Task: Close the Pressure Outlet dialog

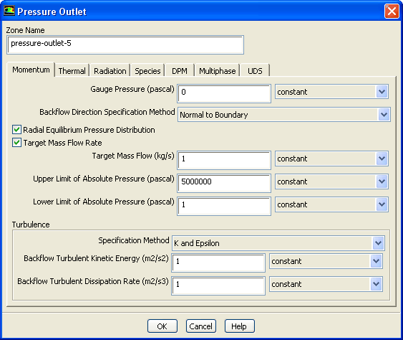Action: coord(392,11)
